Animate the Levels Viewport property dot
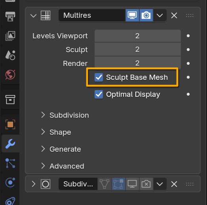The width and height of the screenshot is (207, 205). tap(188, 36)
